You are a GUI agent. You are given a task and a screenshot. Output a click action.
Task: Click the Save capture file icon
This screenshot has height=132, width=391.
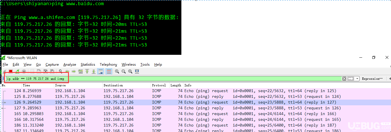[x=39, y=71]
